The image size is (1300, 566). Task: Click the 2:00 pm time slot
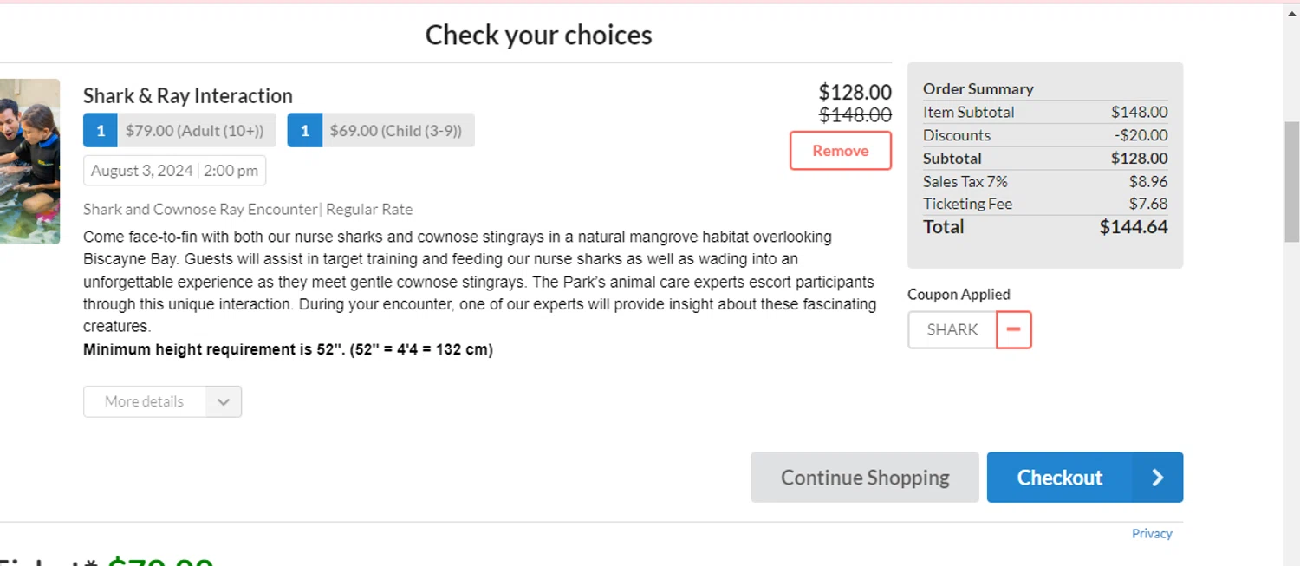pyautogui.click(x=231, y=171)
